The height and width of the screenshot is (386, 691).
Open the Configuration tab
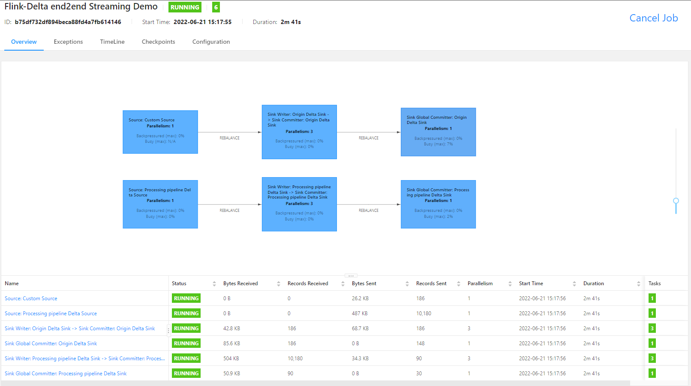click(x=211, y=42)
